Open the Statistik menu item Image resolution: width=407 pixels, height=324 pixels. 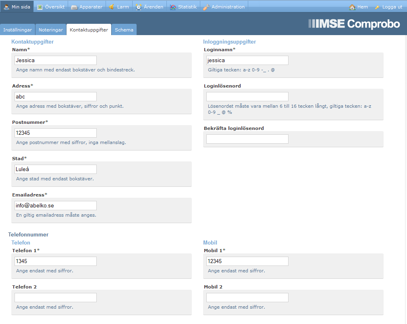point(183,7)
